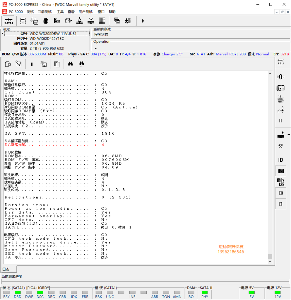
Task: Click the ROM F/W version value 0076008M
Action: click(x=37, y=54)
